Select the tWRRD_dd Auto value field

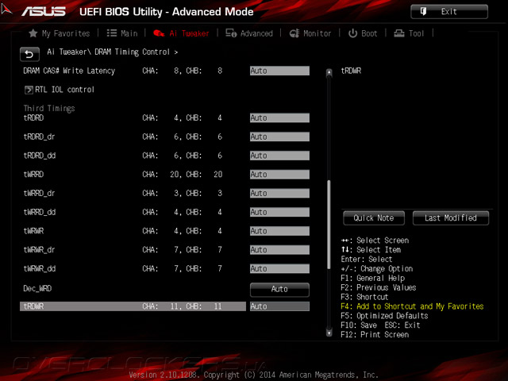tap(279, 212)
